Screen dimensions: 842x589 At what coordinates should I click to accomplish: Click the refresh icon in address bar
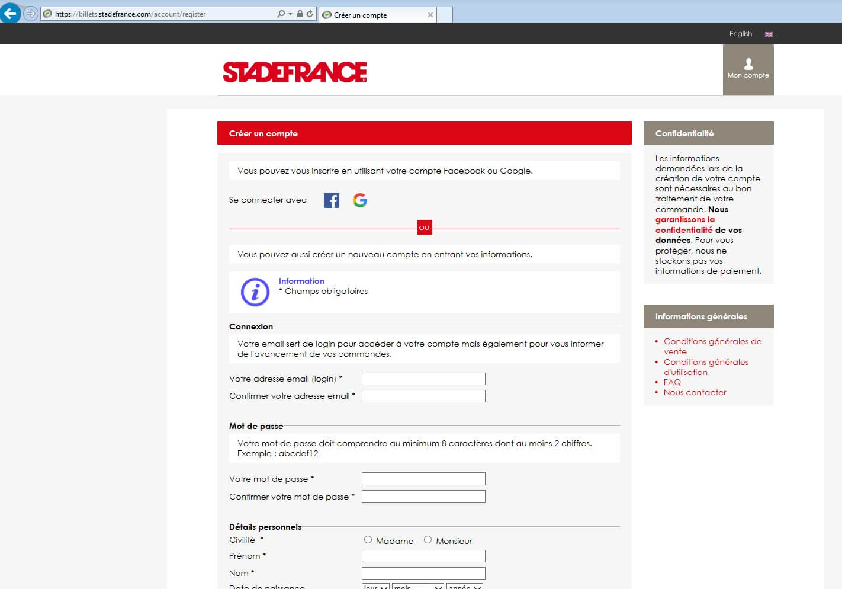click(310, 14)
